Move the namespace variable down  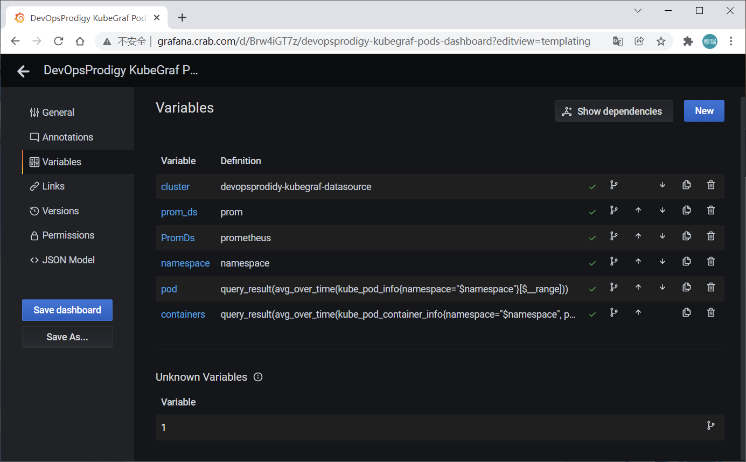[x=663, y=262]
